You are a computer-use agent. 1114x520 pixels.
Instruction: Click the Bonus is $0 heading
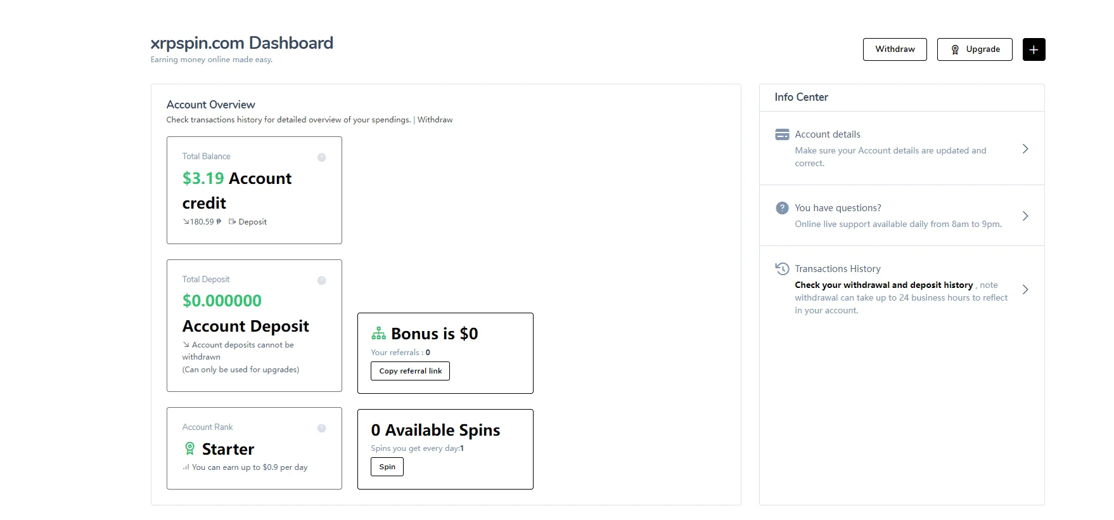click(x=434, y=334)
